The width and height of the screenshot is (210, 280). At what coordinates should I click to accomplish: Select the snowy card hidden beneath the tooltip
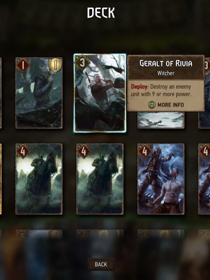point(161,120)
